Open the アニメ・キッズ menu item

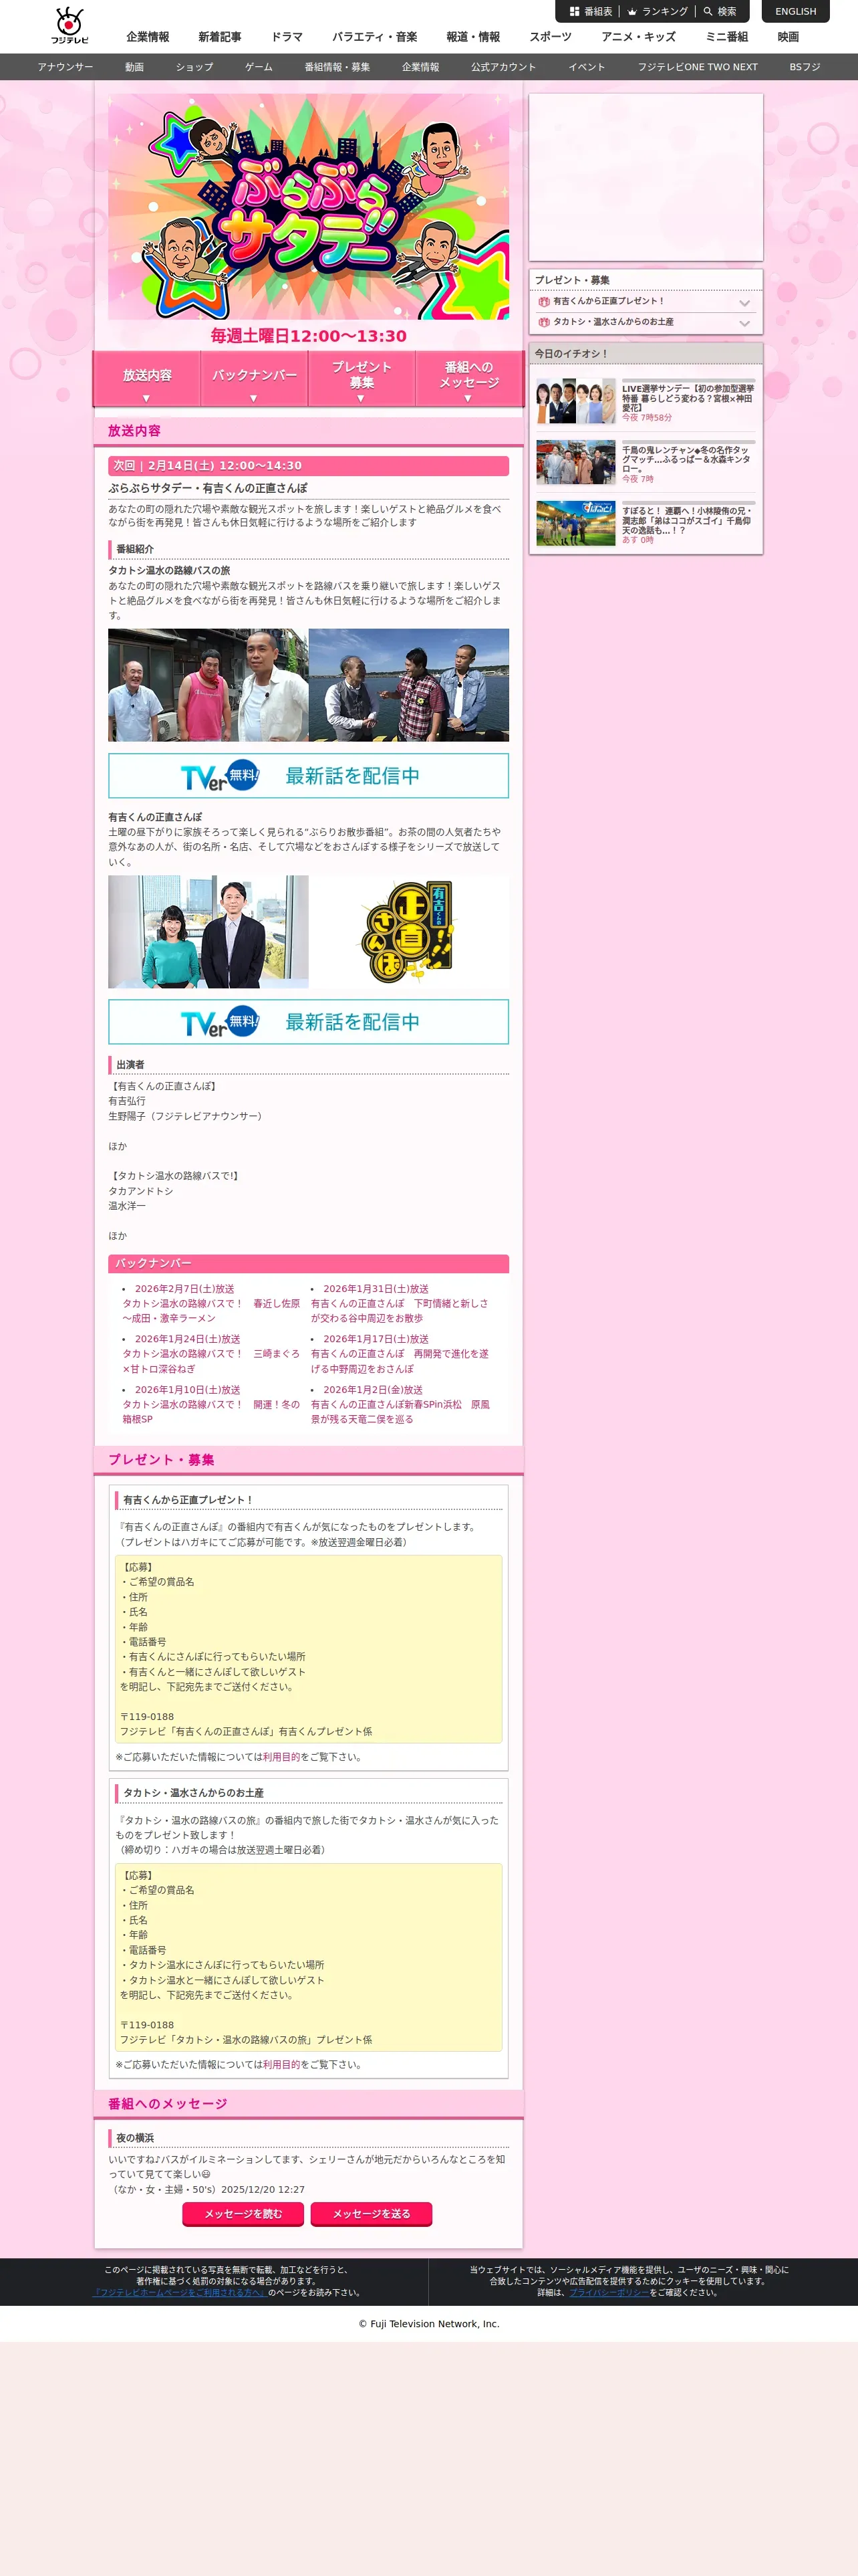[x=638, y=37]
